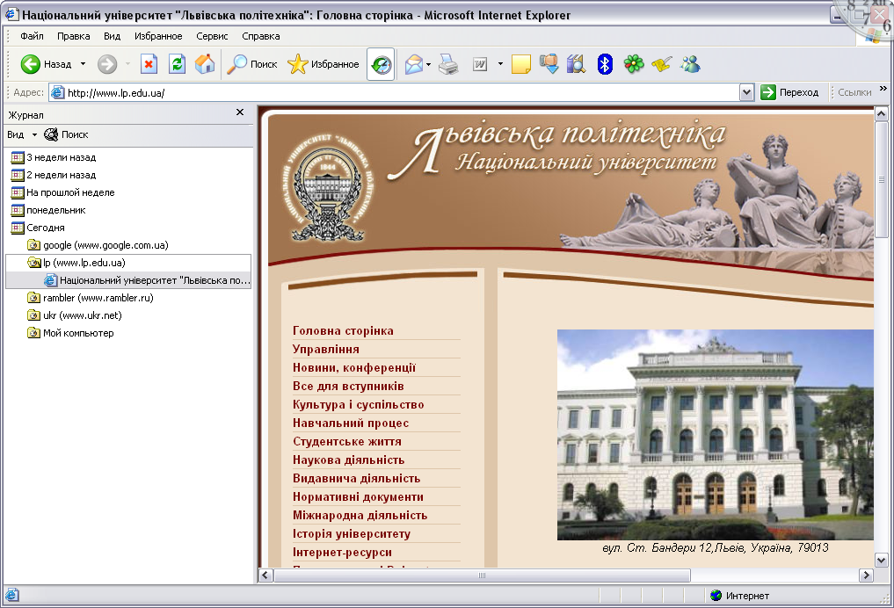894x608 pixels.
Task: Open the Культура і суспільство link
Action: (x=358, y=404)
